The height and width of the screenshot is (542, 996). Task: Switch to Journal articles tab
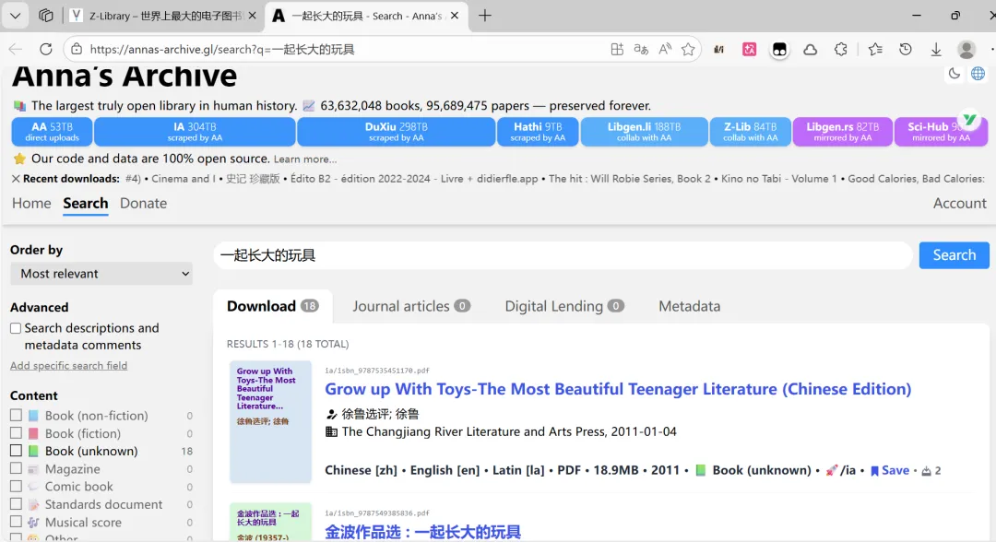(411, 307)
